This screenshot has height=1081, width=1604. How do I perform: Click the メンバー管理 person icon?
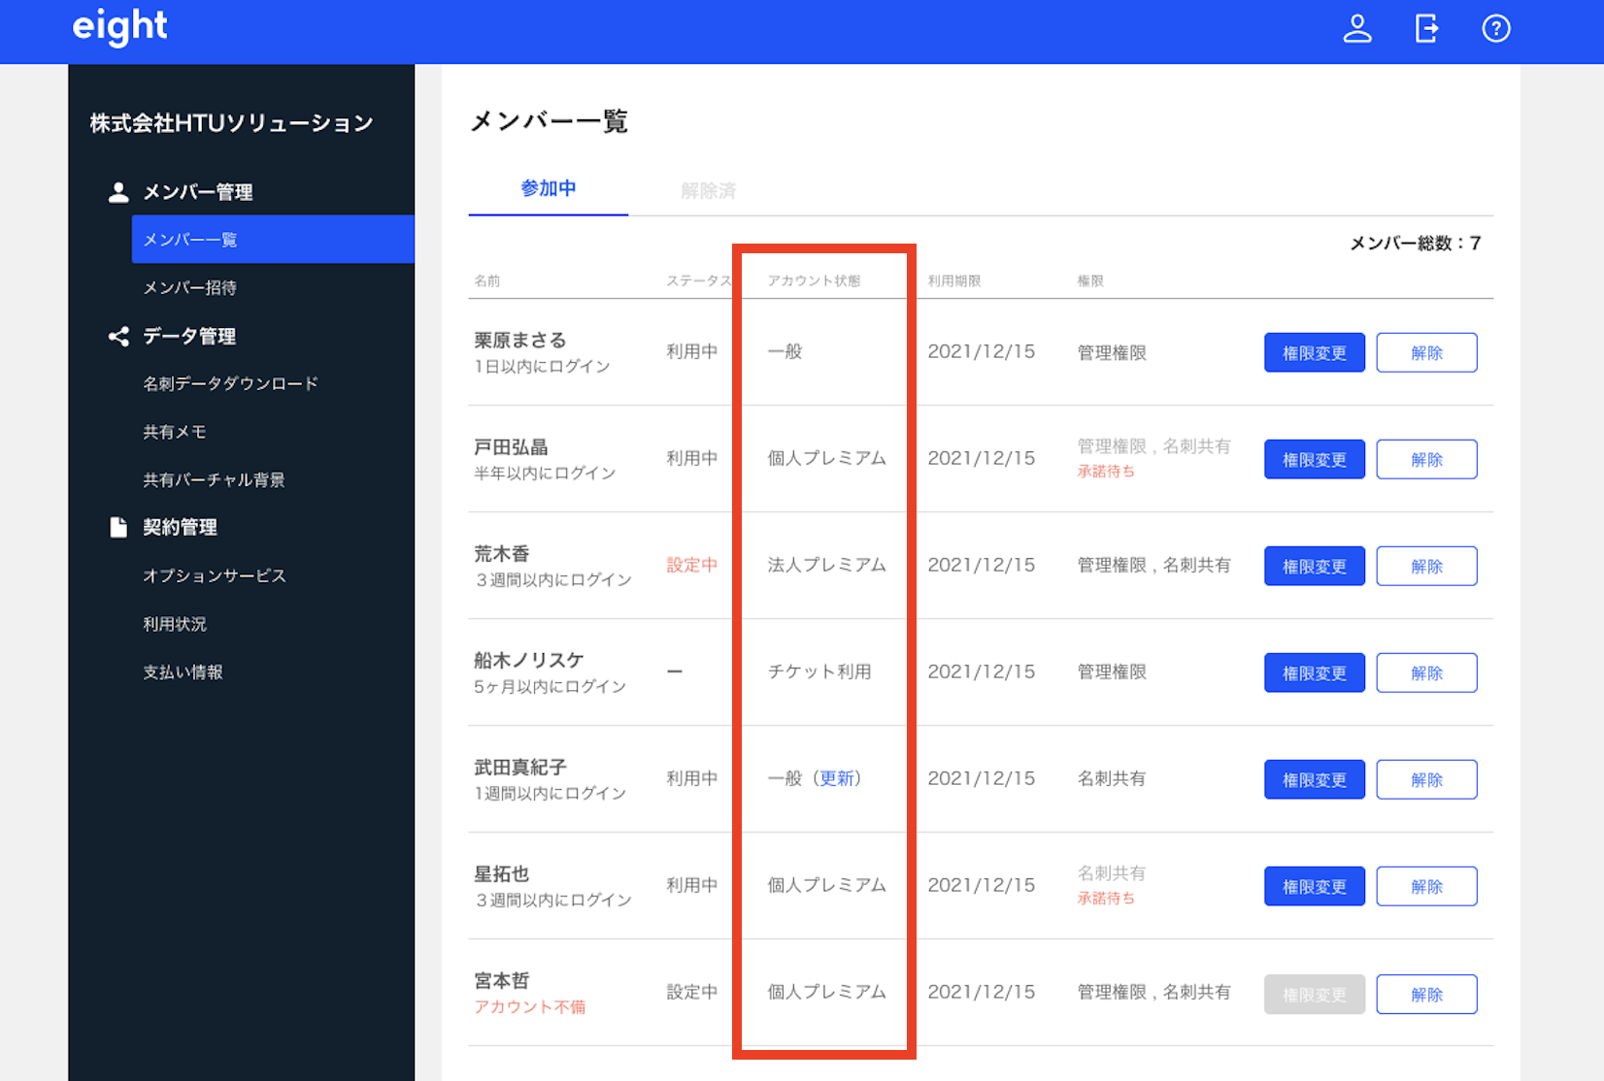[118, 192]
